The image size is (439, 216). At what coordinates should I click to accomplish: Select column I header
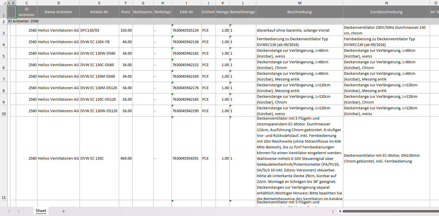click(x=186, y=3)
